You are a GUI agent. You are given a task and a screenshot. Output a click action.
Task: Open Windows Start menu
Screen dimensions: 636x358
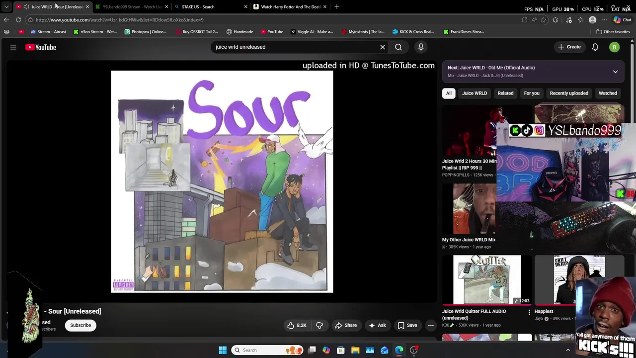point(223,350)
